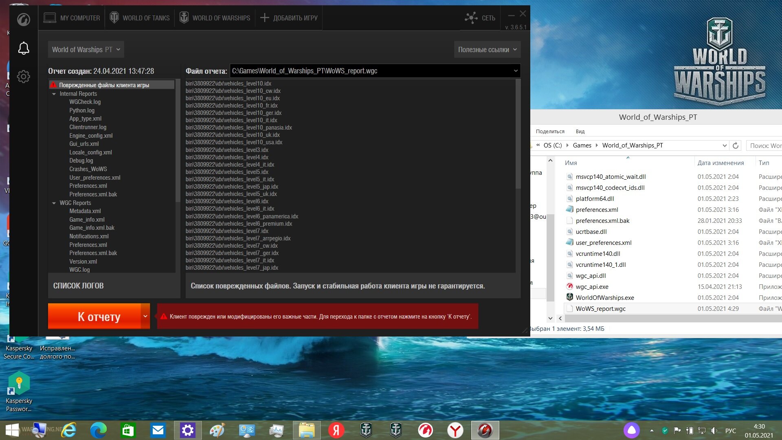The image size is (782, 440).
Task: Switch to the World of Tanks tab
Action: [x=140, y=18]
